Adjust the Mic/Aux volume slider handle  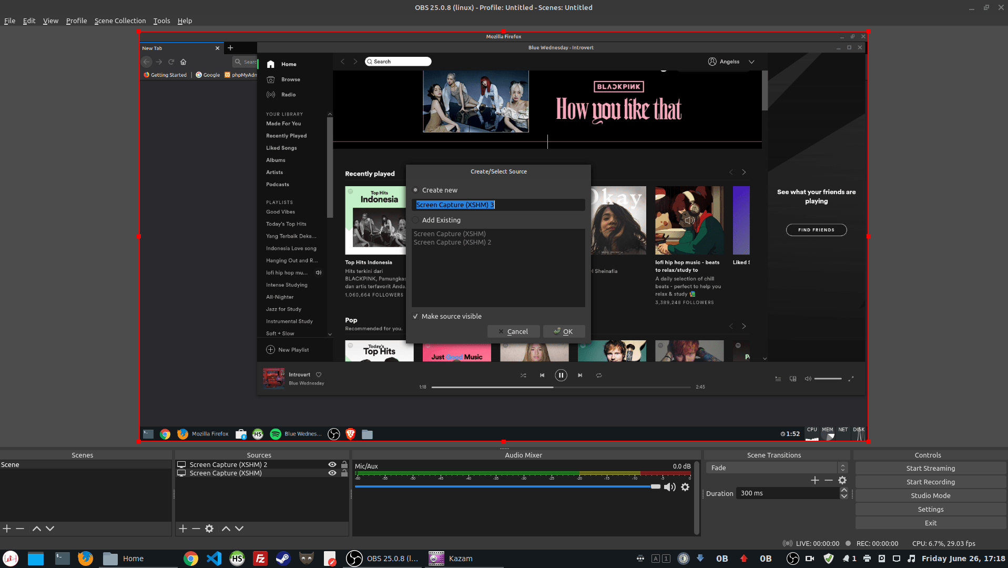655,487
